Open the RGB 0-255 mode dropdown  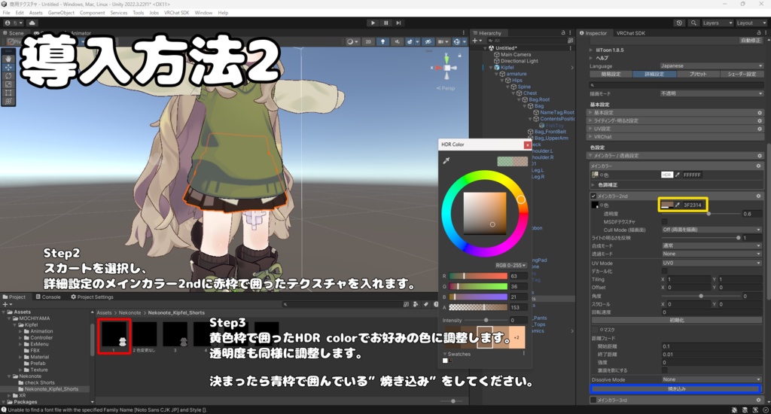click(510, 265)
